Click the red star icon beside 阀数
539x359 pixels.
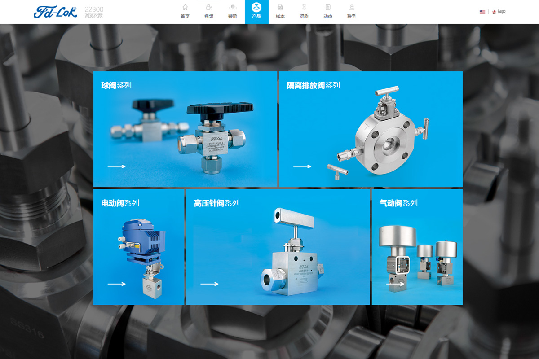tap(494, 12)
